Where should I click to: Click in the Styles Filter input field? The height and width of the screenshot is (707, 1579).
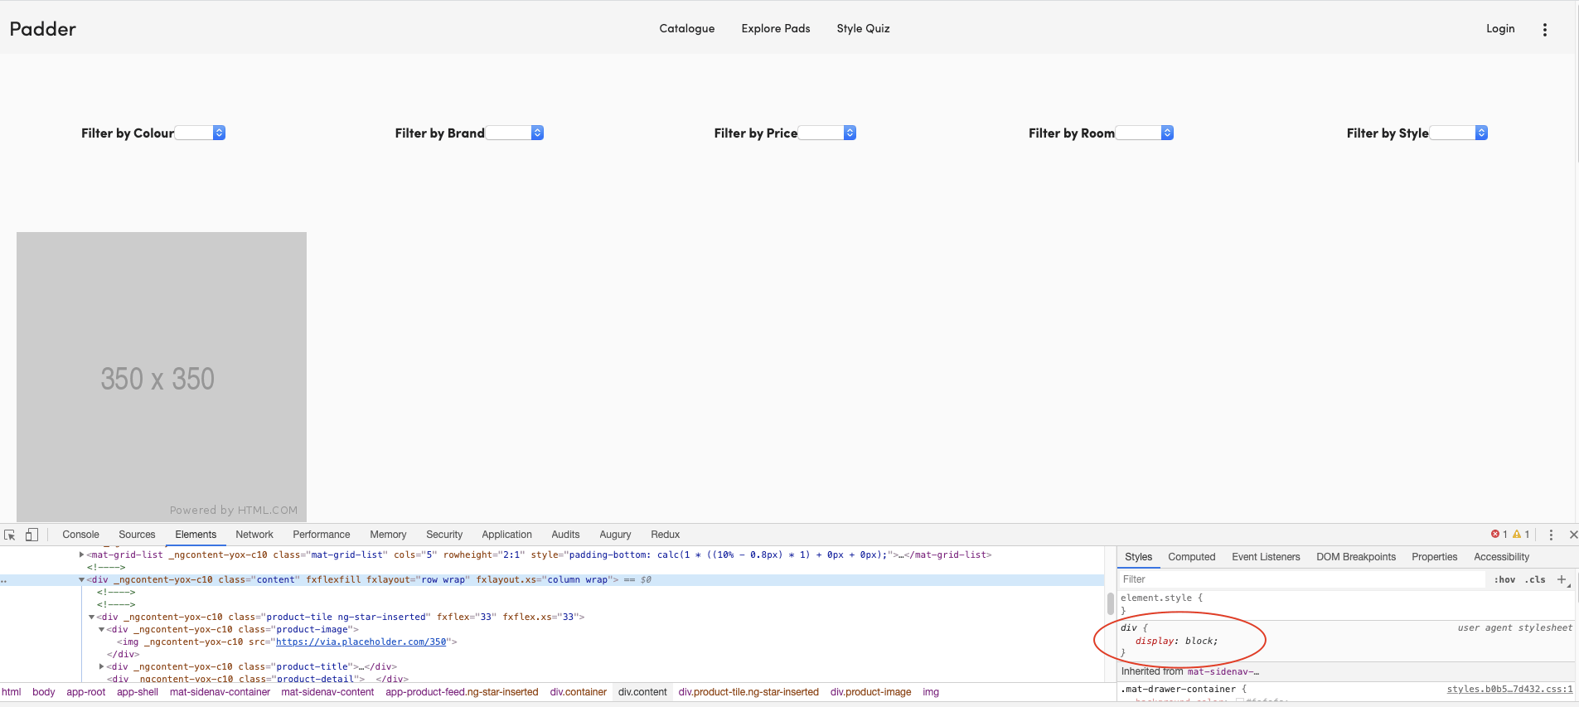pyautogui.click(x=1302, y=579)
